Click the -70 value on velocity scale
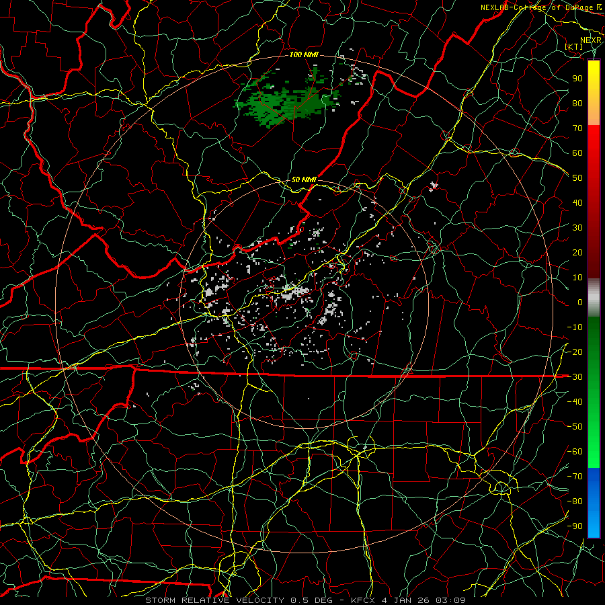The image size is (605, 605). pyautogui.click(x=575, y=477)
